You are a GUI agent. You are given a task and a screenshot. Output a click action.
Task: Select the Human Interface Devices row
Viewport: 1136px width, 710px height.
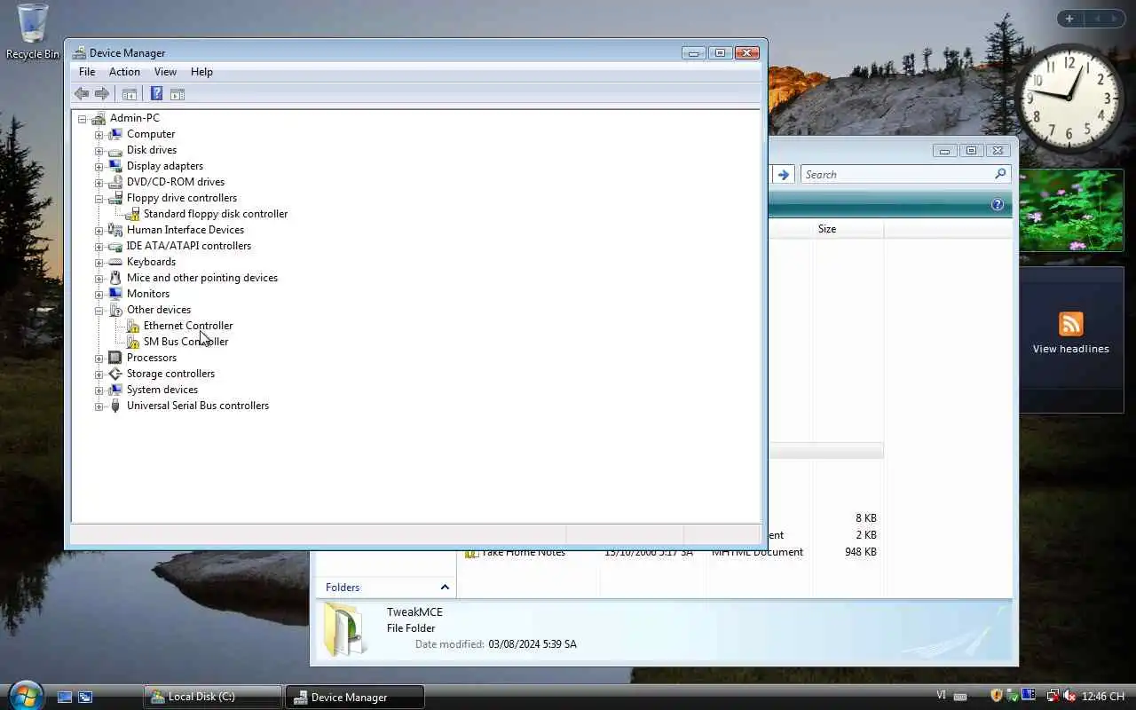(x=185, y=230)
